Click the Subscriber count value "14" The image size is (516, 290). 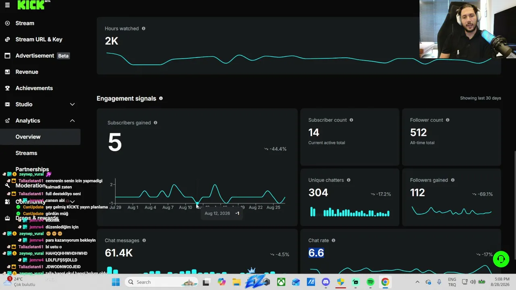pyautogui.click(x=314, y=133)
